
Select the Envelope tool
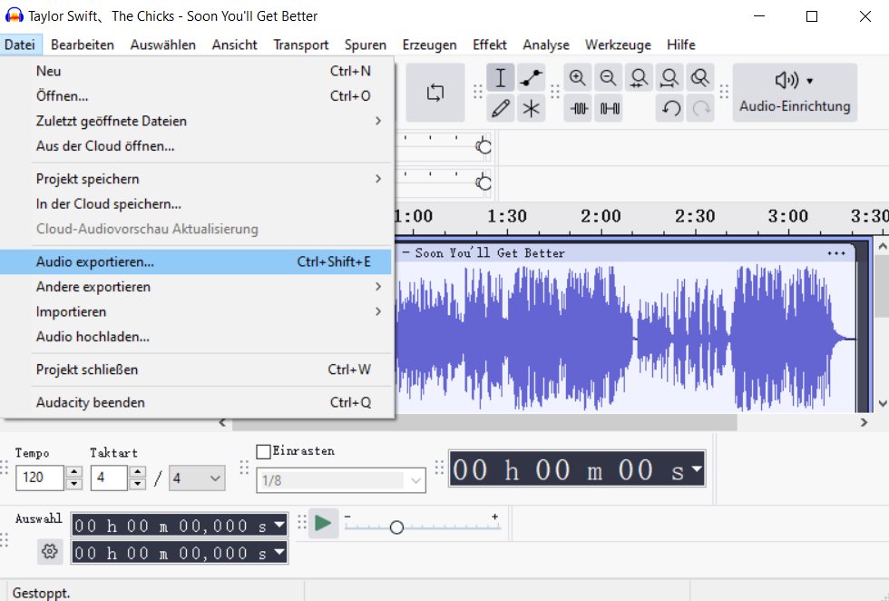(532, 78)
